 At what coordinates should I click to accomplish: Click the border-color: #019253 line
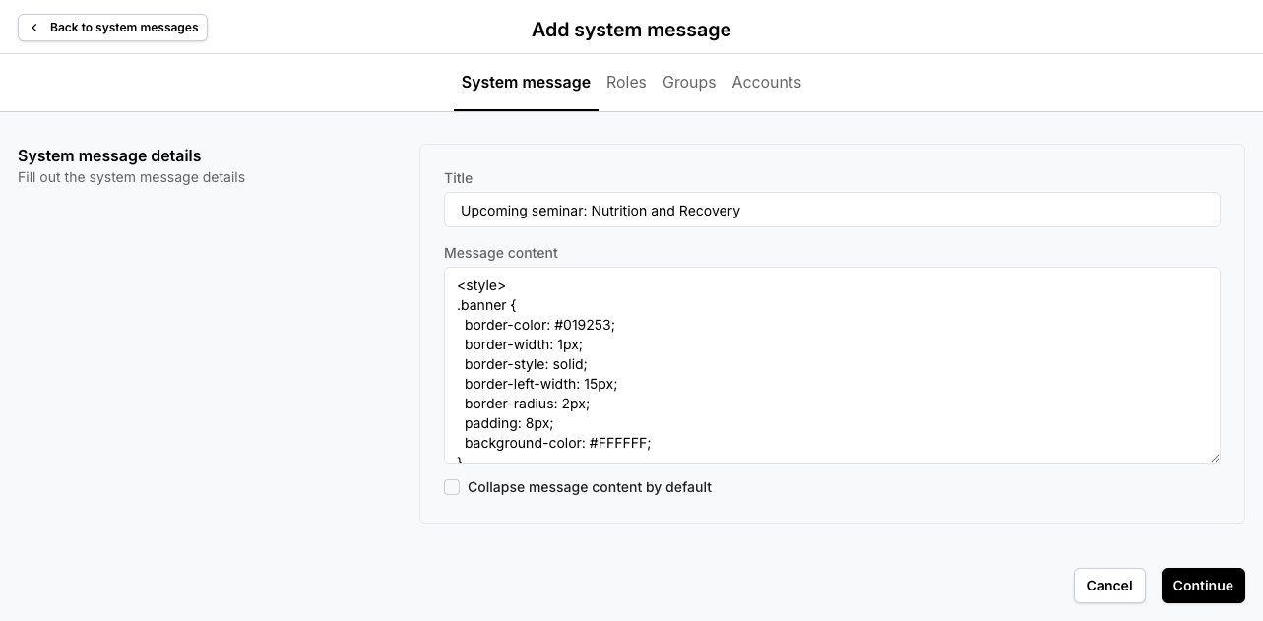click(539, 325)
